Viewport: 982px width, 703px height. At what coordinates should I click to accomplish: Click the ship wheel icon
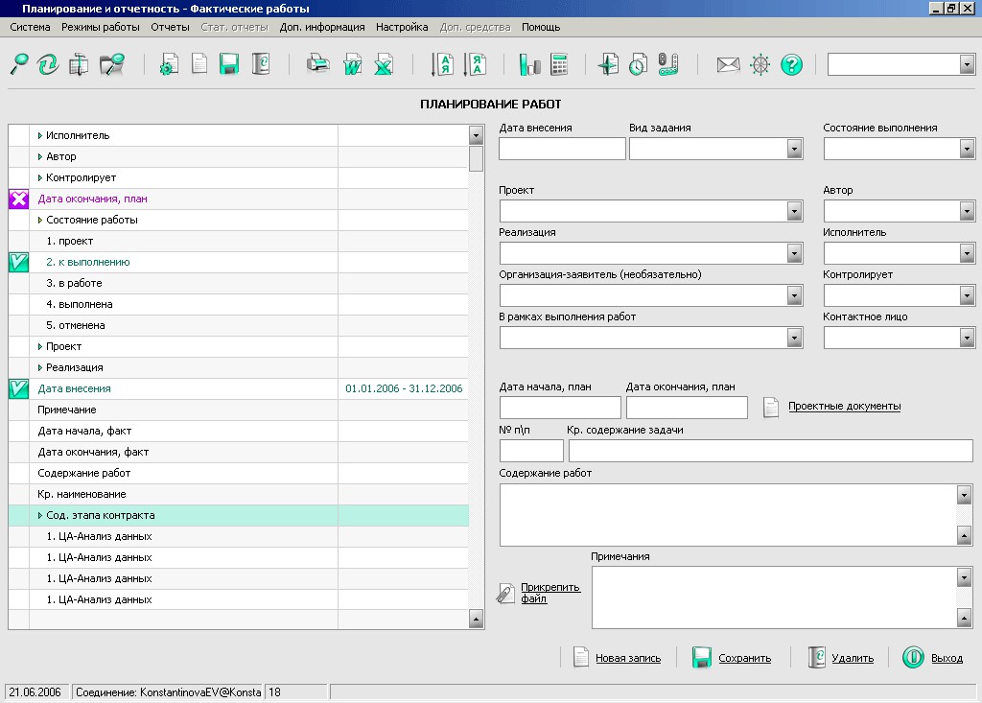(760, 64)
